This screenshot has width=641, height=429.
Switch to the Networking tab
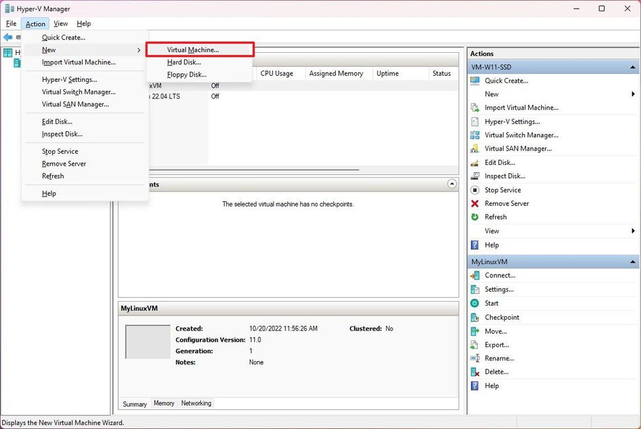(x=196, y=403)
